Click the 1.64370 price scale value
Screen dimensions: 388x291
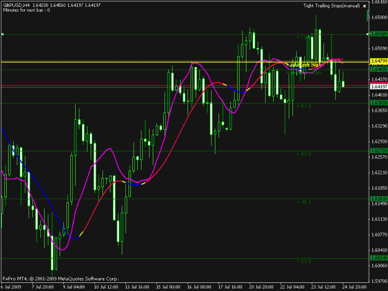click(x=379, y=79)
